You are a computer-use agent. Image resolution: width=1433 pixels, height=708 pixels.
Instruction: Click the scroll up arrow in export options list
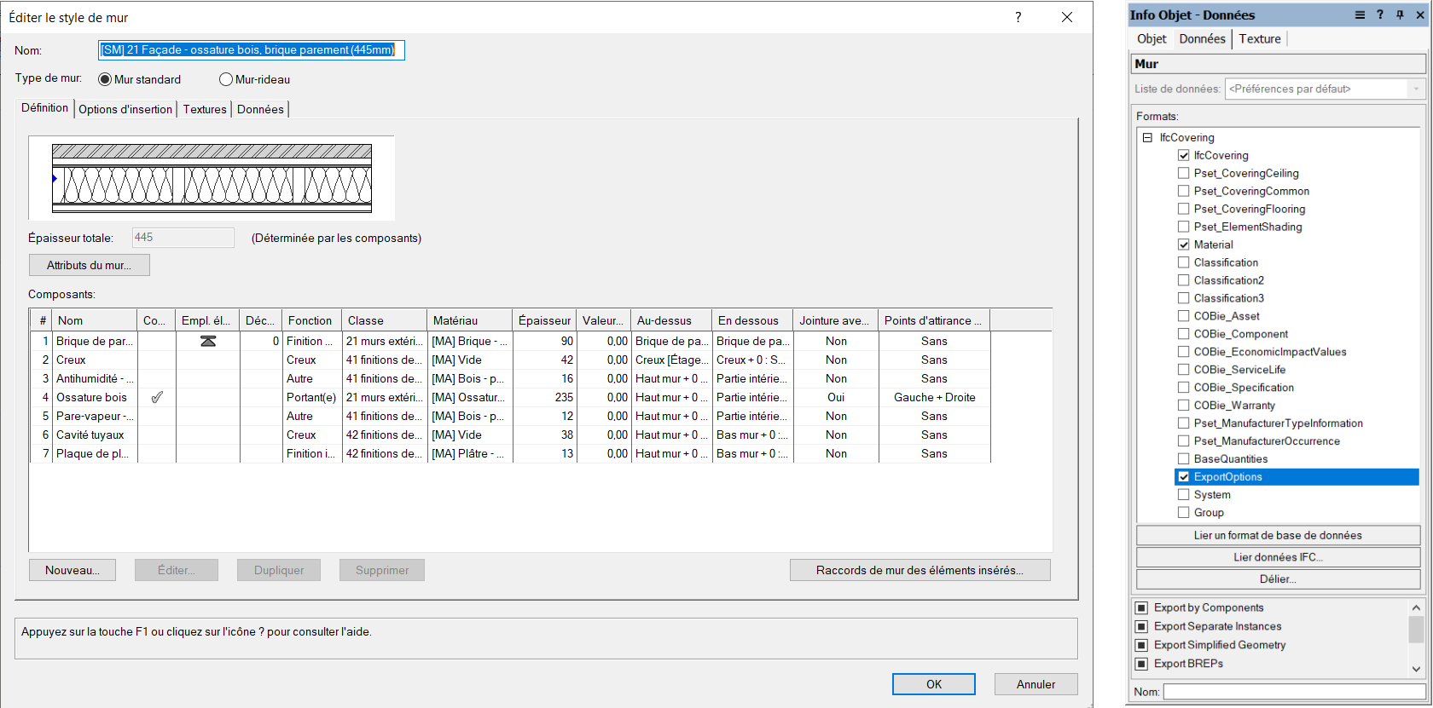coord(1416,607)
